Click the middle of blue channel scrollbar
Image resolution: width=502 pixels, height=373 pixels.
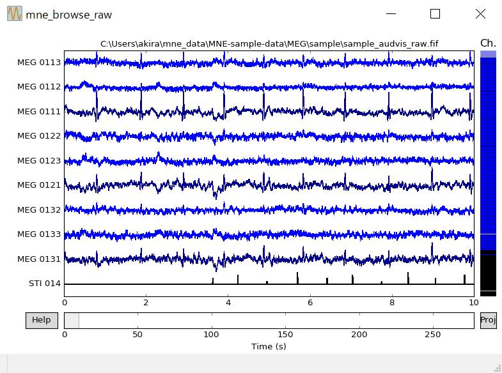[x=488, y=153]
